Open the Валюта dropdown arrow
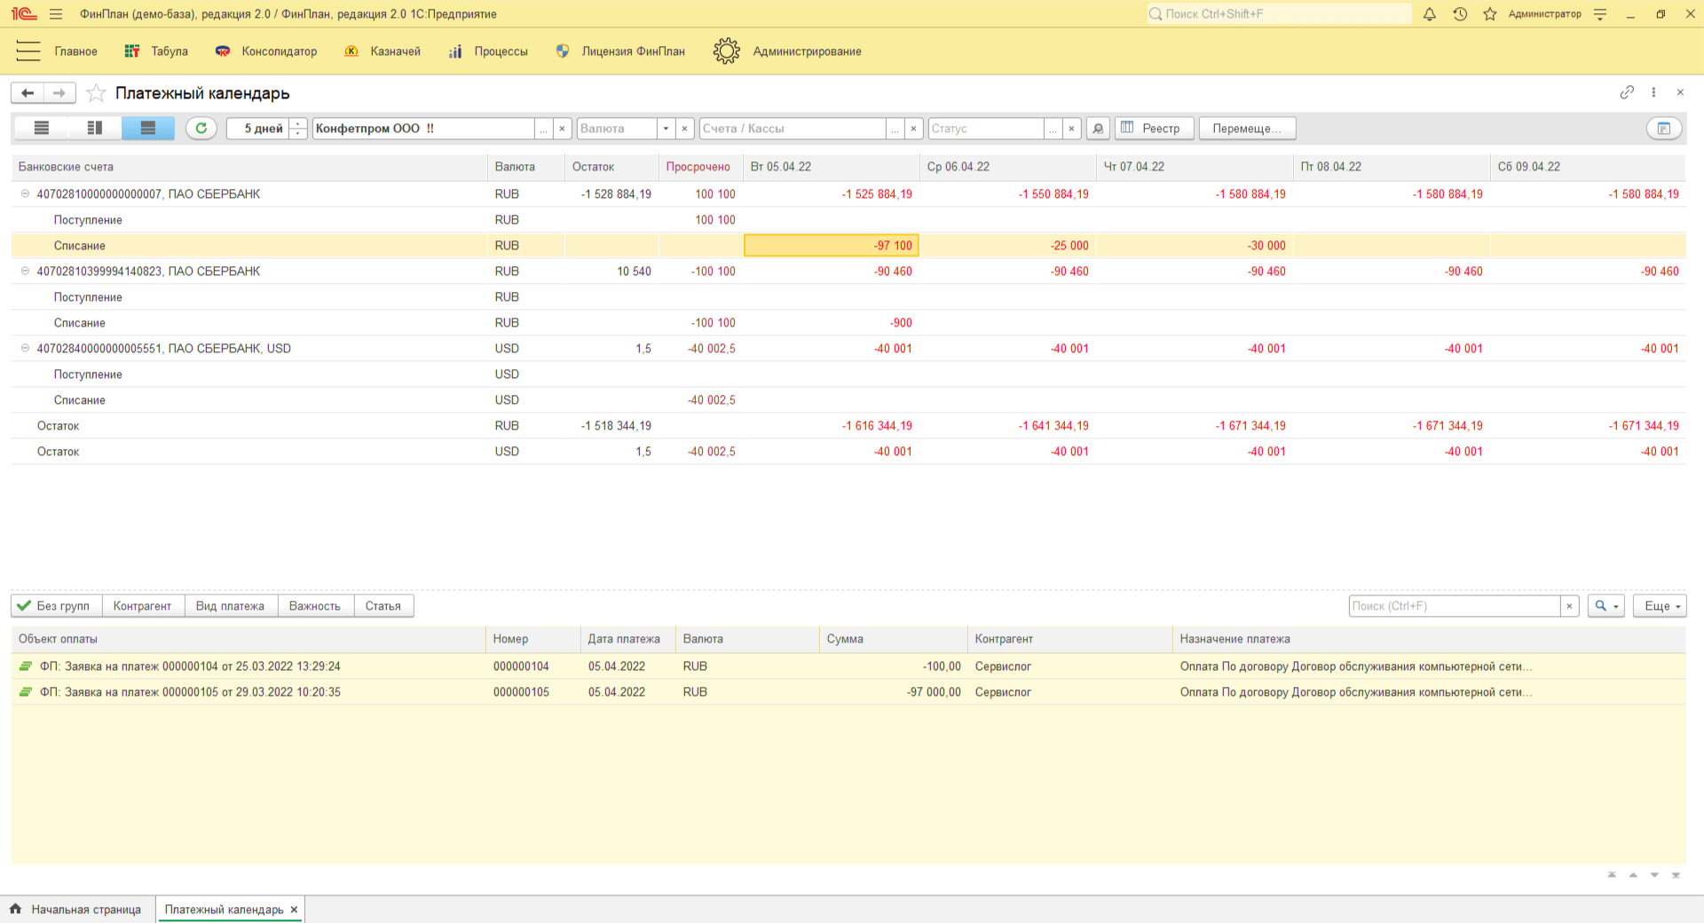 [666, 129]
